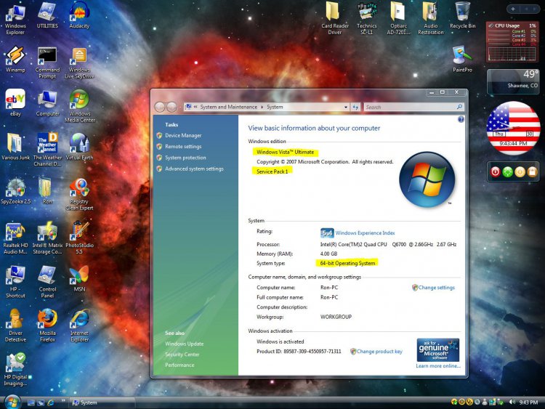Click Change product key link
Viewport: 545px width, 409px height.
click(x=379, y=352)
